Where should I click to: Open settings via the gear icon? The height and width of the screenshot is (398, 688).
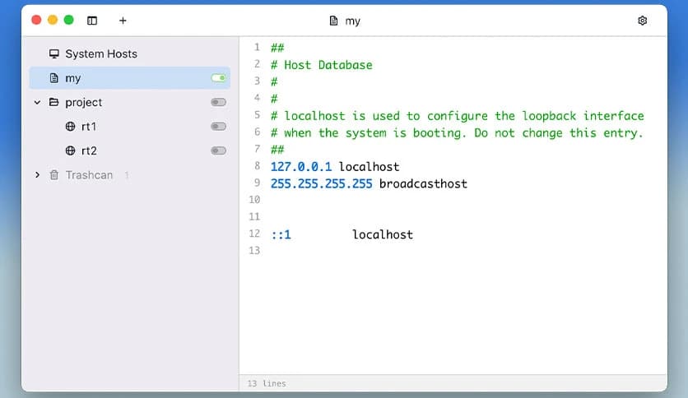[643, 21]
